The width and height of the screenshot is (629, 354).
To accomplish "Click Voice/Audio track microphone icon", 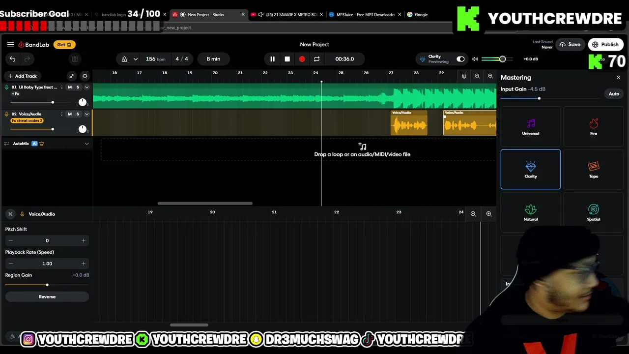I will click(6, 114).
